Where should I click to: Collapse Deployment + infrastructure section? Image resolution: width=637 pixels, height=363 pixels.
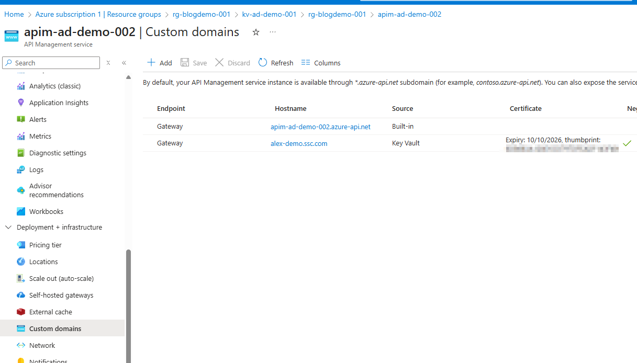click(8, 228)
